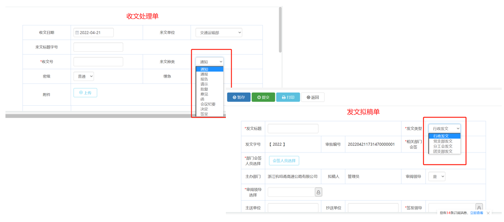This screenshot has height=222, width=504.
Task: Click the 打印 print button
Action: [288, 97]
